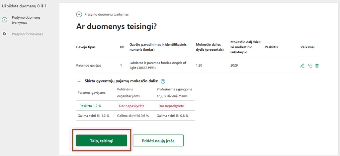Screen dimensions: 340x156
Task: Click Dar nepaskyrėte under Politinėms organizacijoms
Action: pyautogui.click(x=131, y=106)
